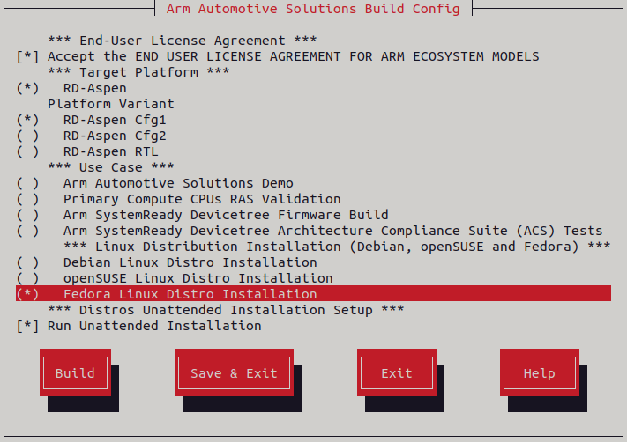Screen dimensions: 627x442
Task: Click the Linux Distribution Installation heading text
Action: point(337,247)
